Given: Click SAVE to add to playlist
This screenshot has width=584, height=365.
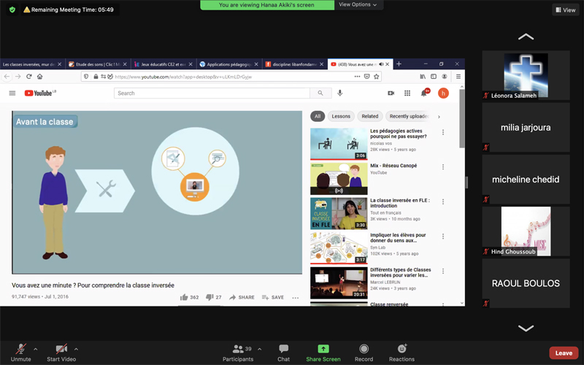Looking at the screenshot, I should pos(272,297).
